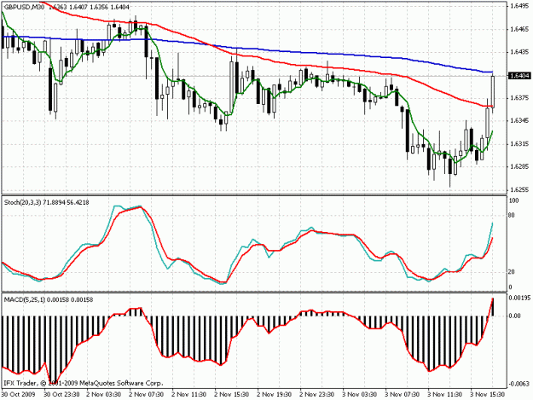
Task: Click the GBPUSD,M30 chart title
Action: click(24, 7)
